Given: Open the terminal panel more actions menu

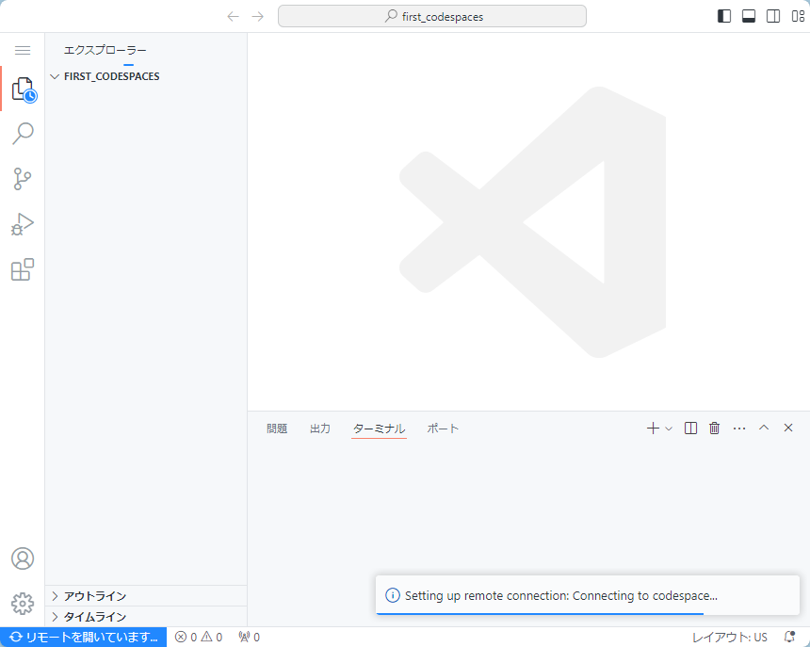Looking at the screenshot, I should tap(739, 429).
